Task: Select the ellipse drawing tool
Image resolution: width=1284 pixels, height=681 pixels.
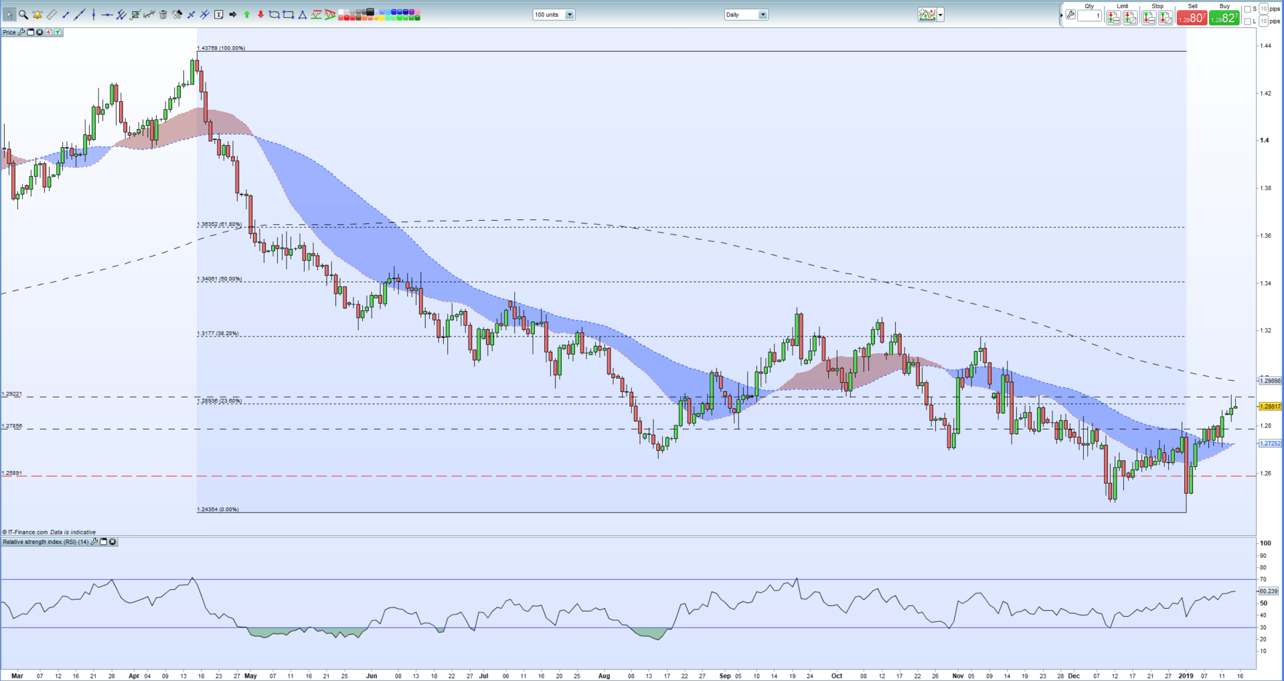Action: coord(274,15)
